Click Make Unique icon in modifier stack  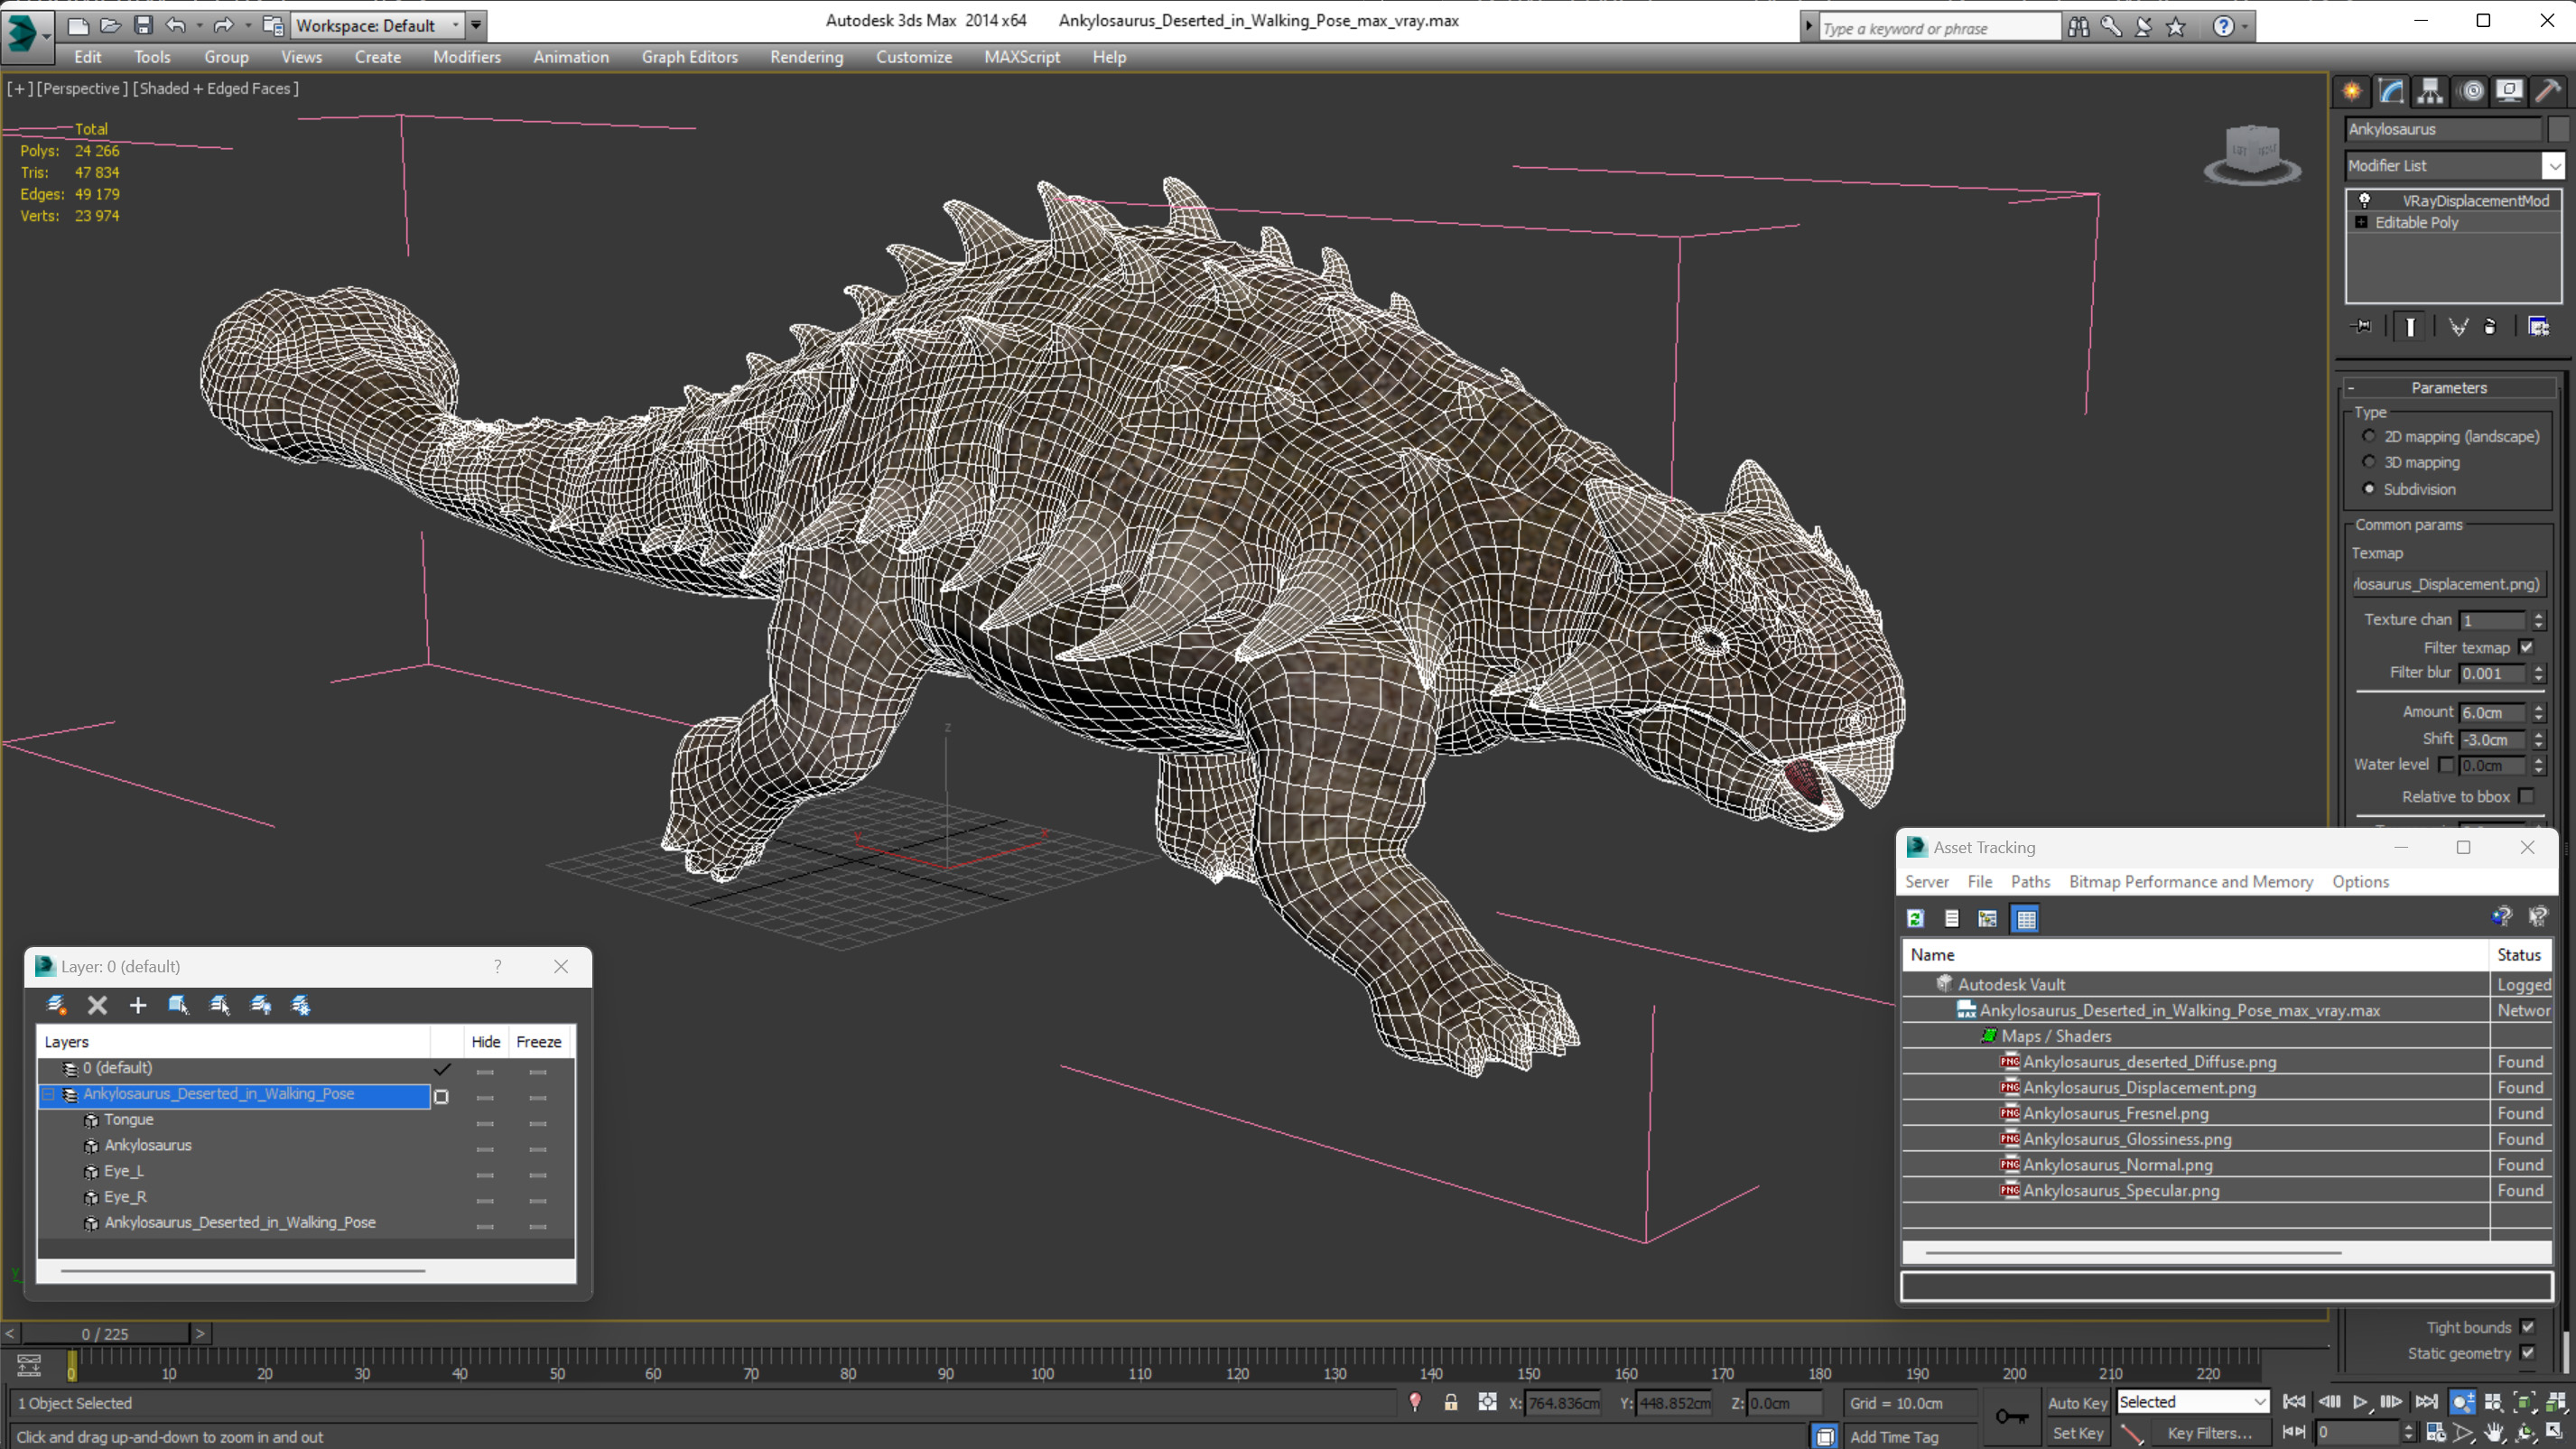[x=2458, y=326]
